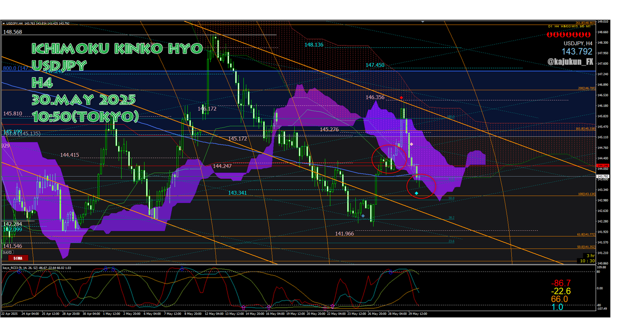
Task: Click the orange 66.0 RCI value
Action: [559, 299]
